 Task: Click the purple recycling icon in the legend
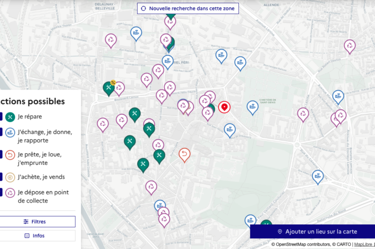pyautogui.click(x=10, y=192)
